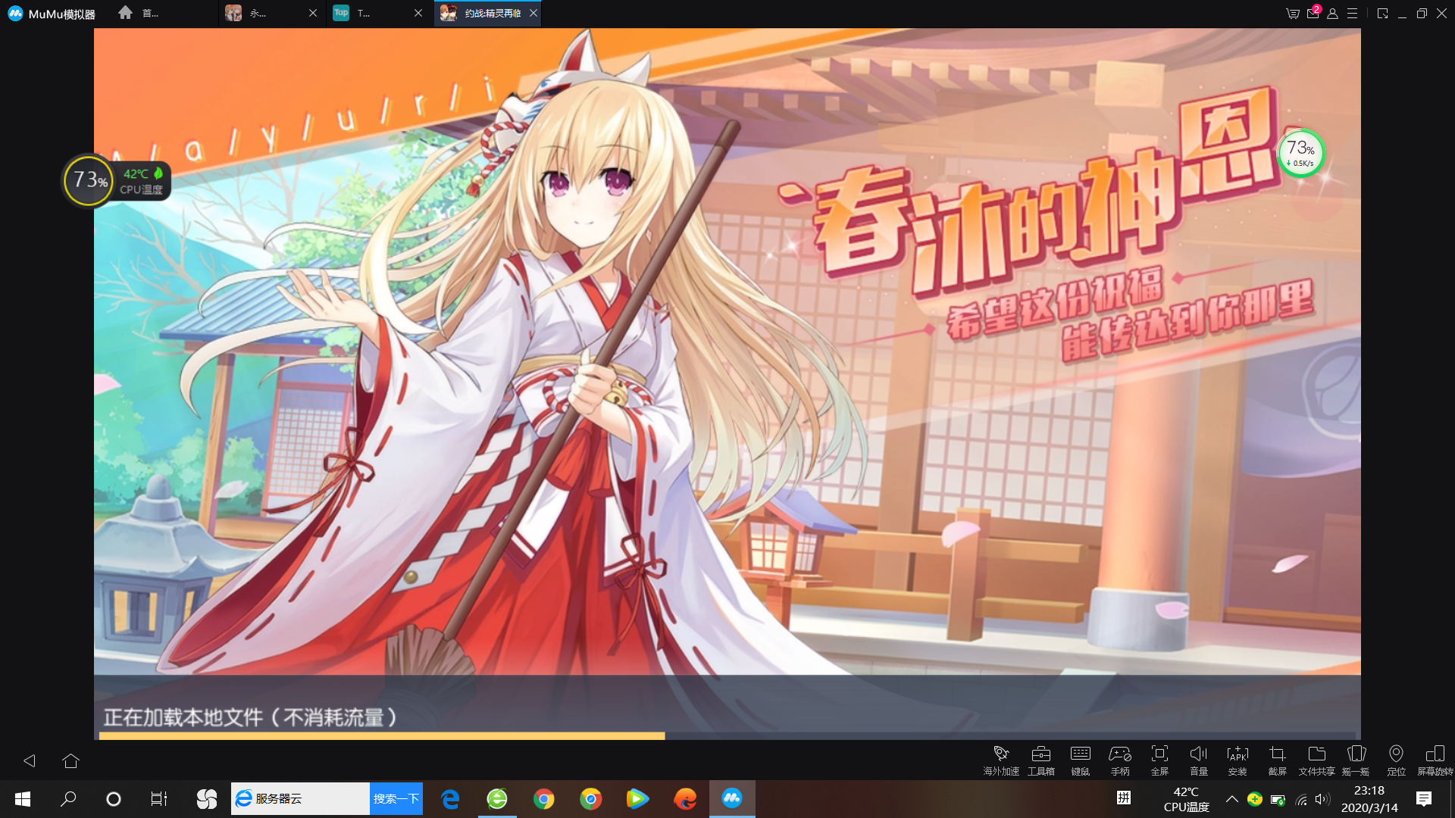1455x818 pixels.
Task: Open the clock showing 23:18
Action: point(1369,799)
